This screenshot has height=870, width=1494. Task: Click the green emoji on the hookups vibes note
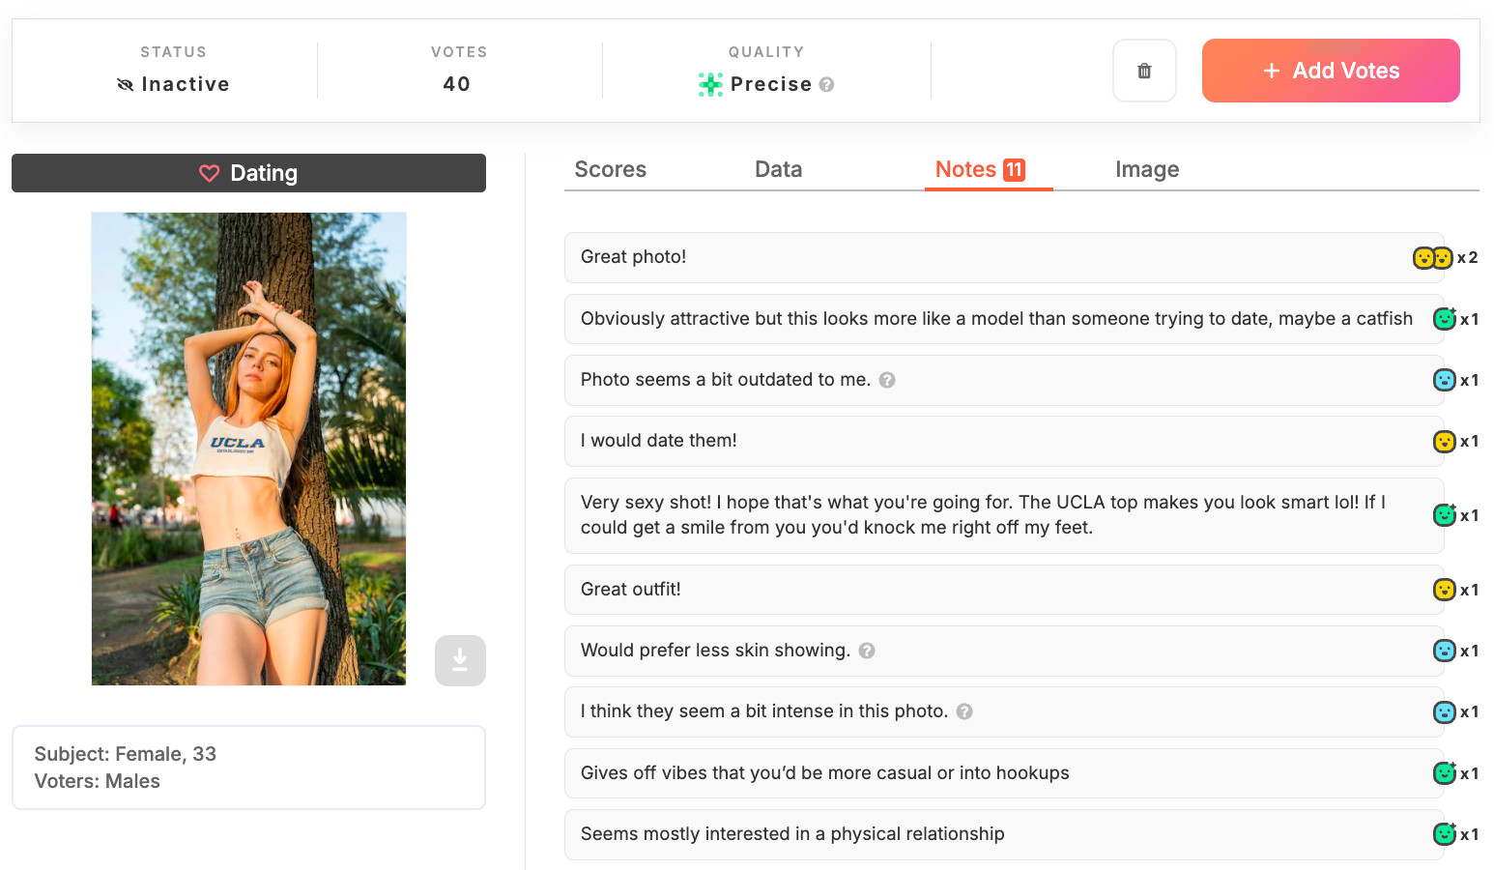coord(1444,773)
